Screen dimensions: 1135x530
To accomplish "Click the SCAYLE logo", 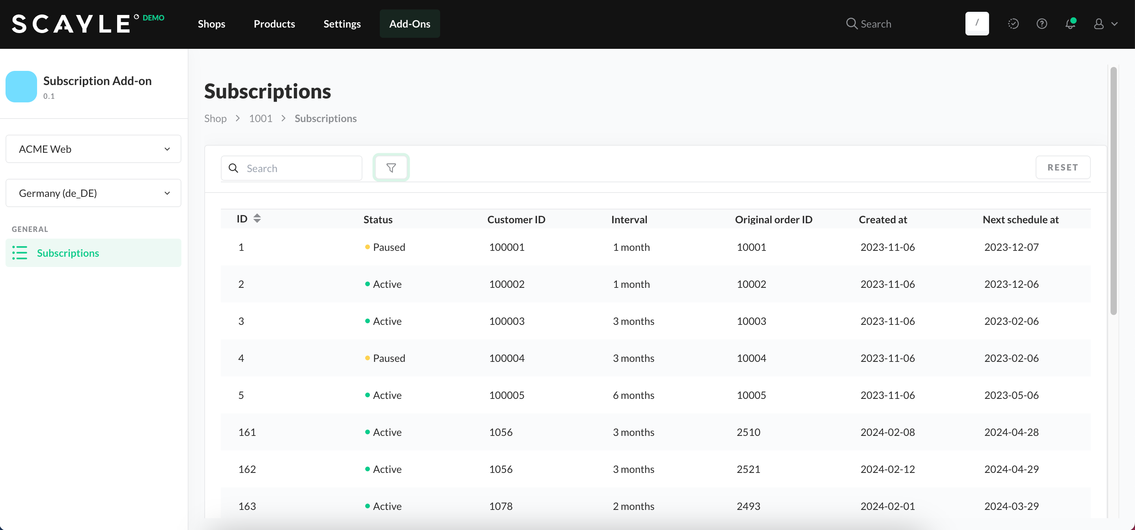I will (x=71, y=24).
